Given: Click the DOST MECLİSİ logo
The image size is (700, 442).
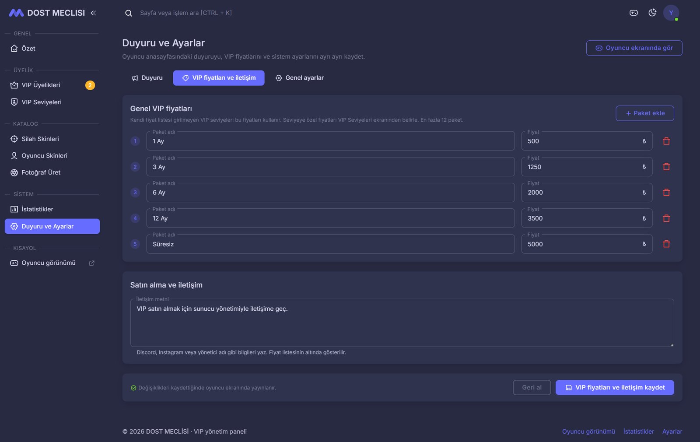Looking at the screenshot, I should 47,13.
